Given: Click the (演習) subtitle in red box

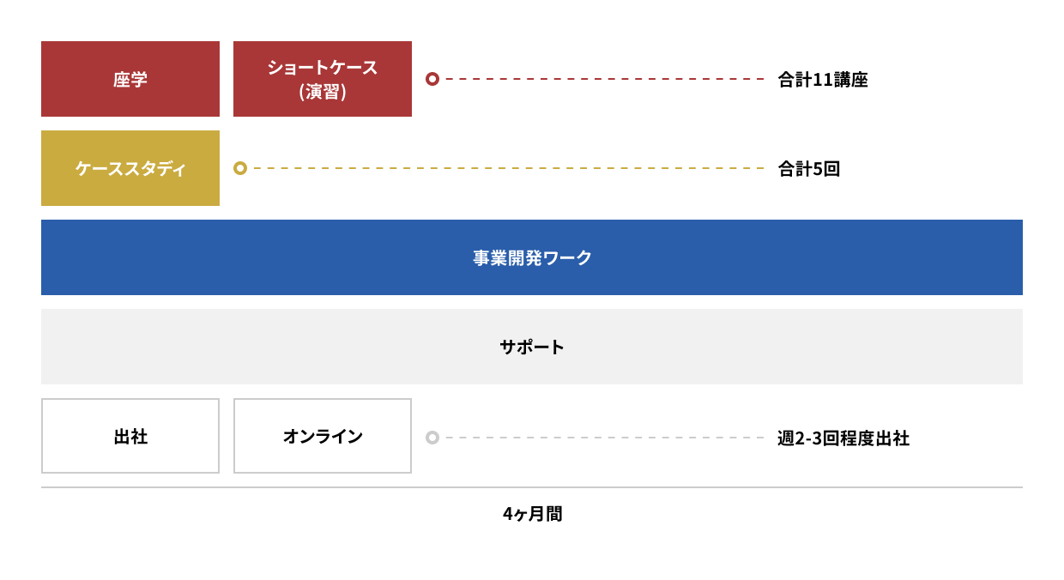Looking at the screenshot, I should click(x=323, y=92).
